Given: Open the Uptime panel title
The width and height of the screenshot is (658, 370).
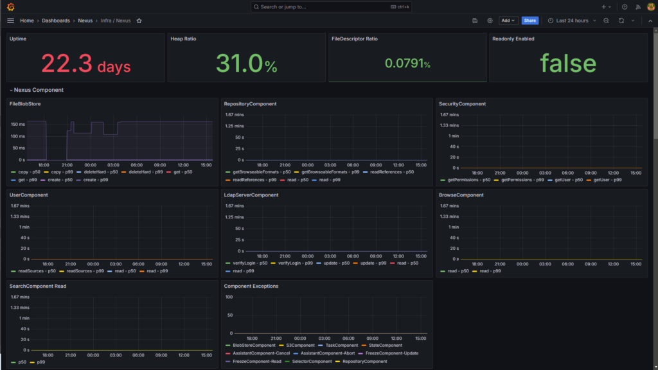Looking at the screenshot, I should click(x=17, y=39).
